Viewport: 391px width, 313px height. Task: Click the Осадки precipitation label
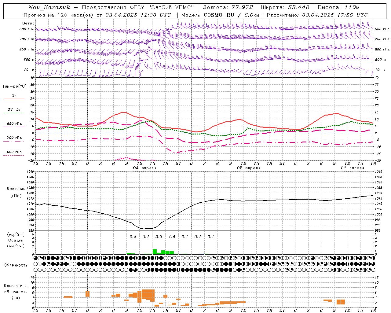click(16, 240)
